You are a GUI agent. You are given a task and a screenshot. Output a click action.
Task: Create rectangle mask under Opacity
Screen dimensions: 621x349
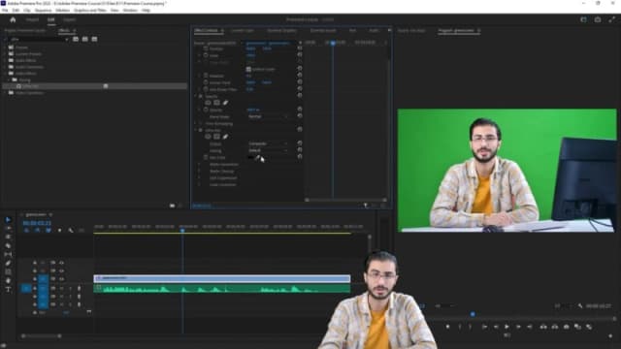pos(216,103)
